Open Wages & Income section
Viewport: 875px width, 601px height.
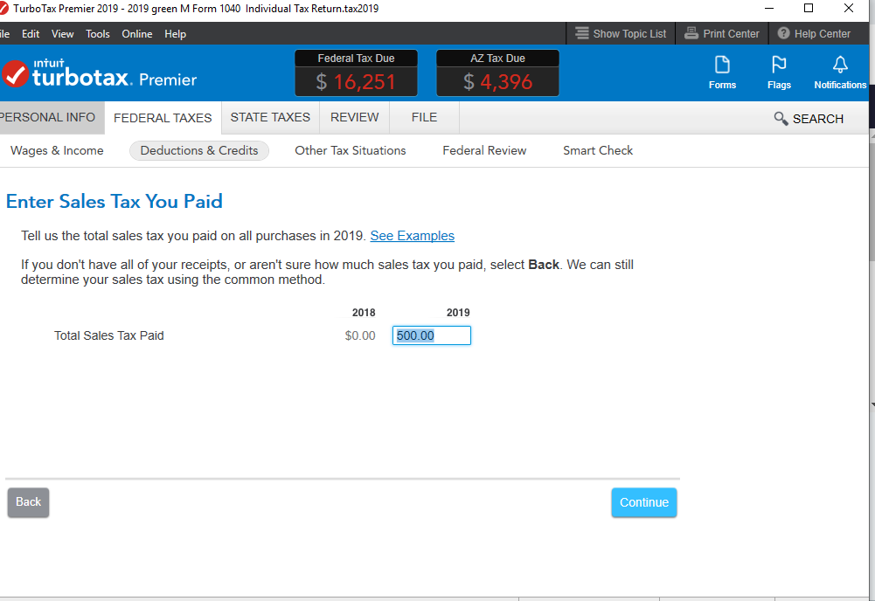57,150
